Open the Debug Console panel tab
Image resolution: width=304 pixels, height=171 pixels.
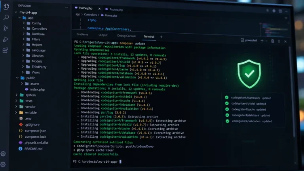127,36
